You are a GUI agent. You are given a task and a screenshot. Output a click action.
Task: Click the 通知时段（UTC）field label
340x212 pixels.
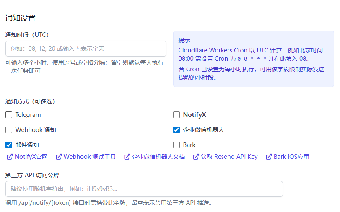click(27, 34)
